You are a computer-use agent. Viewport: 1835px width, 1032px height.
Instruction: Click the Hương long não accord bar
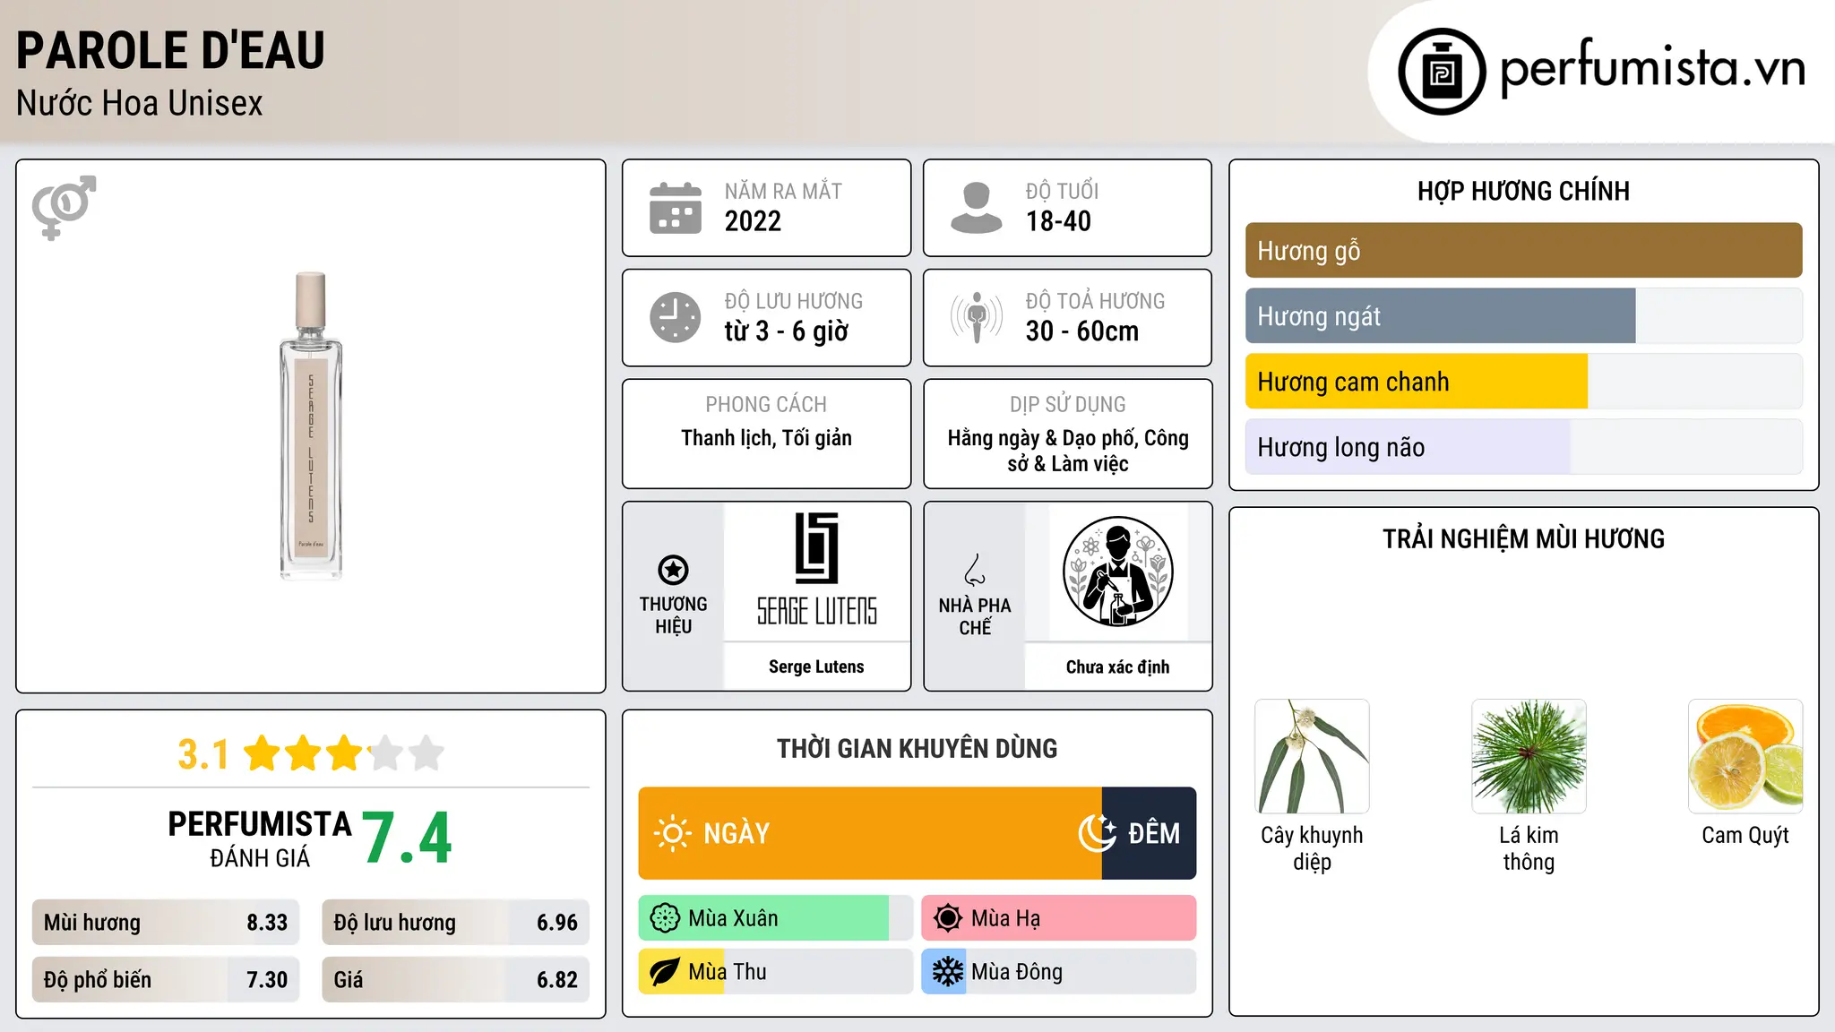[1523, 447]
